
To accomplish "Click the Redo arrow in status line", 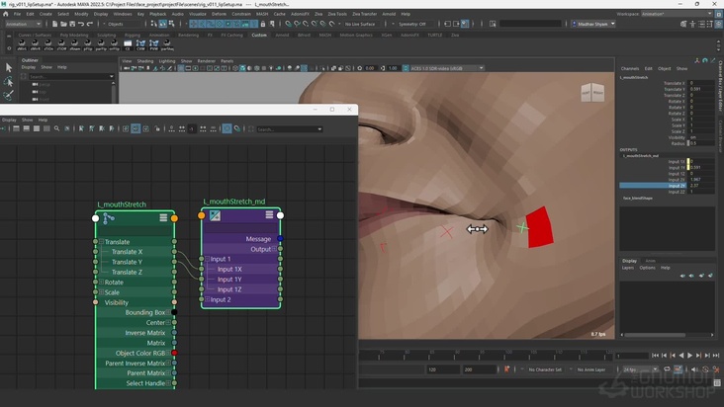I will point(90,24).
